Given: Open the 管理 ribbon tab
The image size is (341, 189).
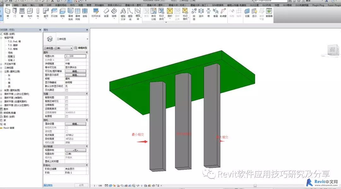Looking at the screenshot, I should point(89,5).
